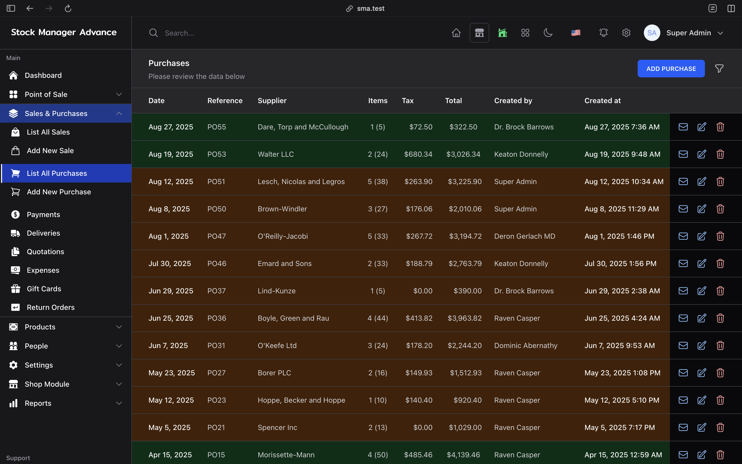The width and height of the screenshot is (742, 464).
Task: Email purchase PO47
Action: pyautogui.click(x=683, y=236)
